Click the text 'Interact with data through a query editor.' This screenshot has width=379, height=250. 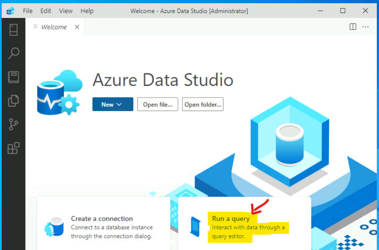pos(248,232)
